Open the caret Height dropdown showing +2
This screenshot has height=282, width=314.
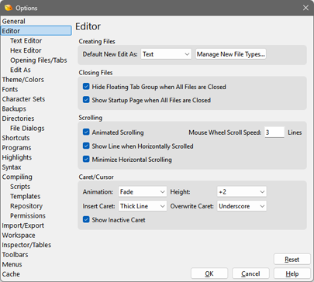tap(242, 192)
